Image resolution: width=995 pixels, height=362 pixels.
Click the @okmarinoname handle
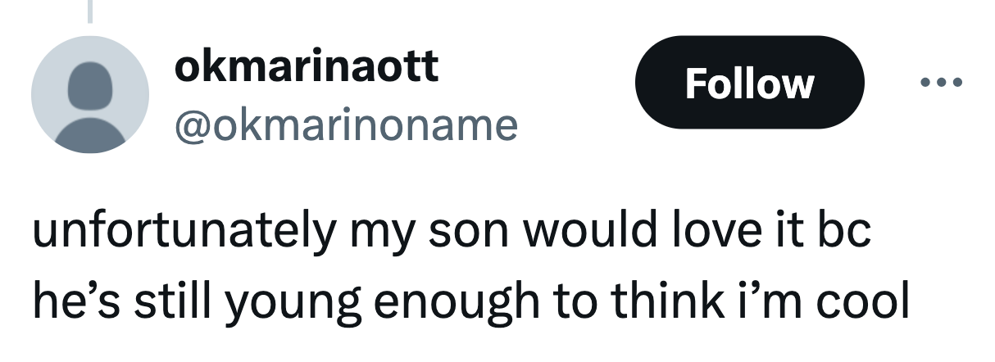pyautogui.click(x=346, y=124)
